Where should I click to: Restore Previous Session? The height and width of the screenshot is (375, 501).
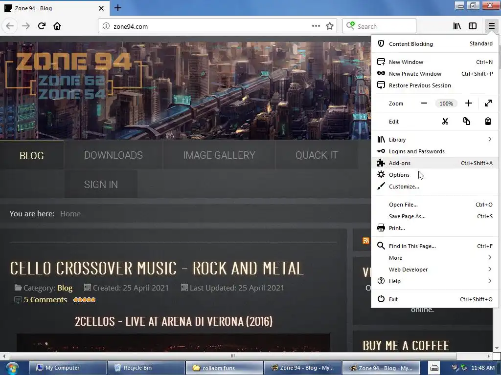pyautogui.click(x=434, y=85)
